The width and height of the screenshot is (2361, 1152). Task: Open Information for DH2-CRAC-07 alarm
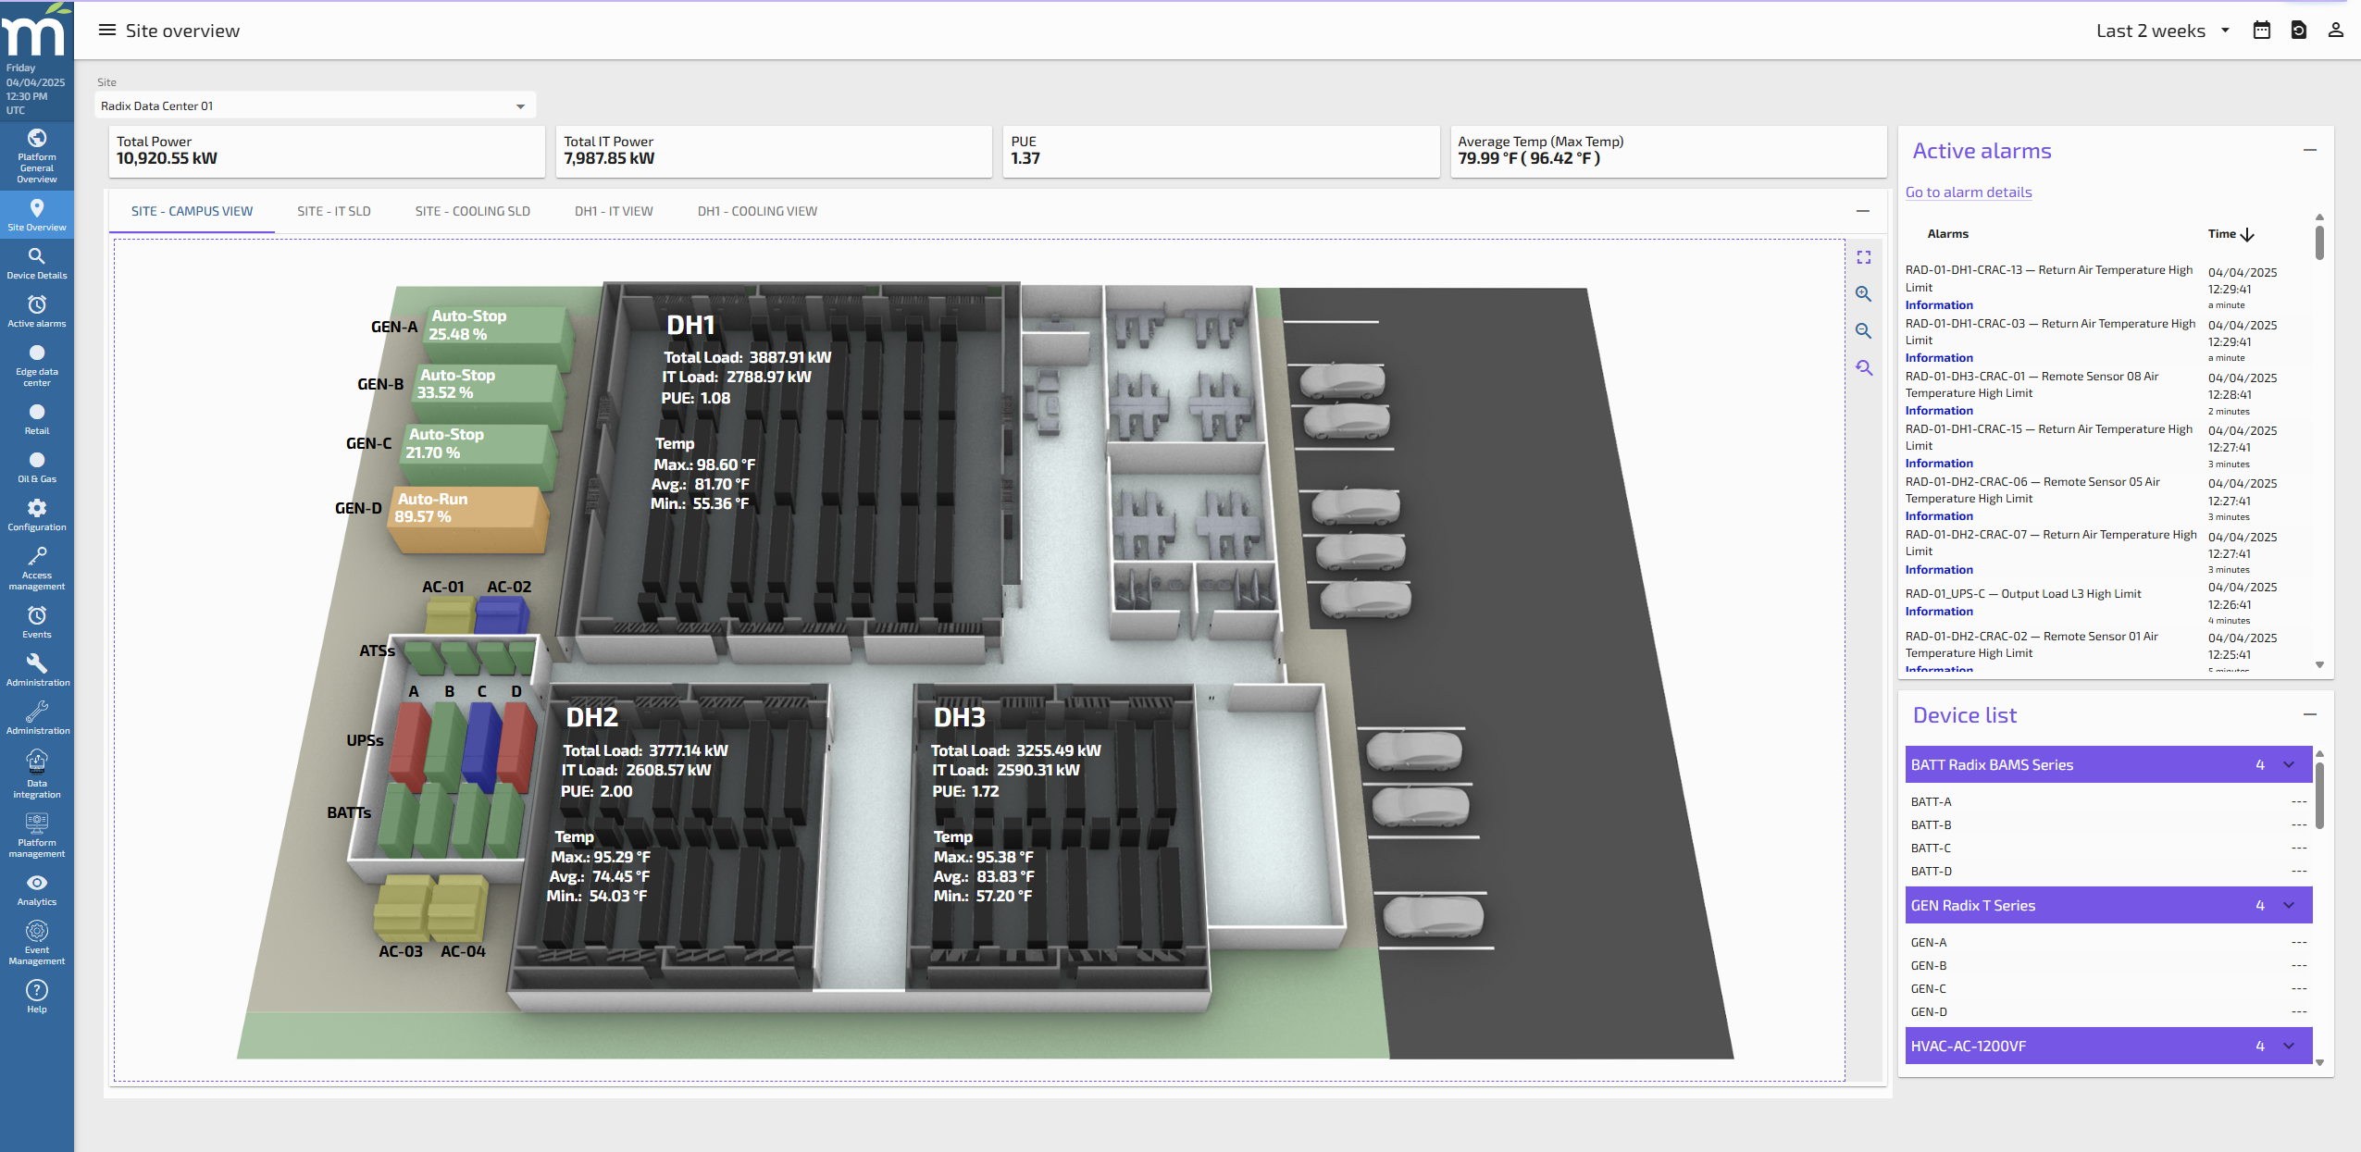tap(1939, 570)
